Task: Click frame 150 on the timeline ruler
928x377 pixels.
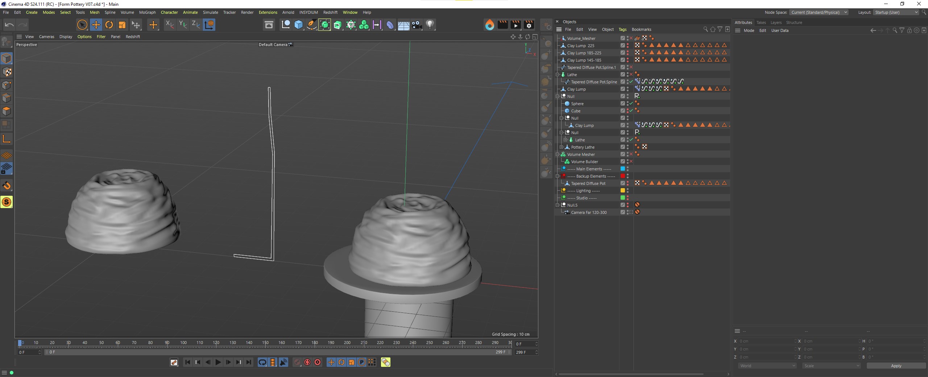Action: (265, 343)
